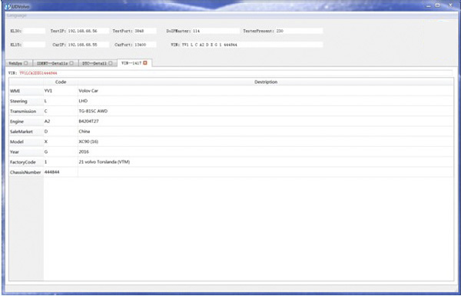Select the FactoryCode row header
461x296 pixels.
(x=26, y=162)
